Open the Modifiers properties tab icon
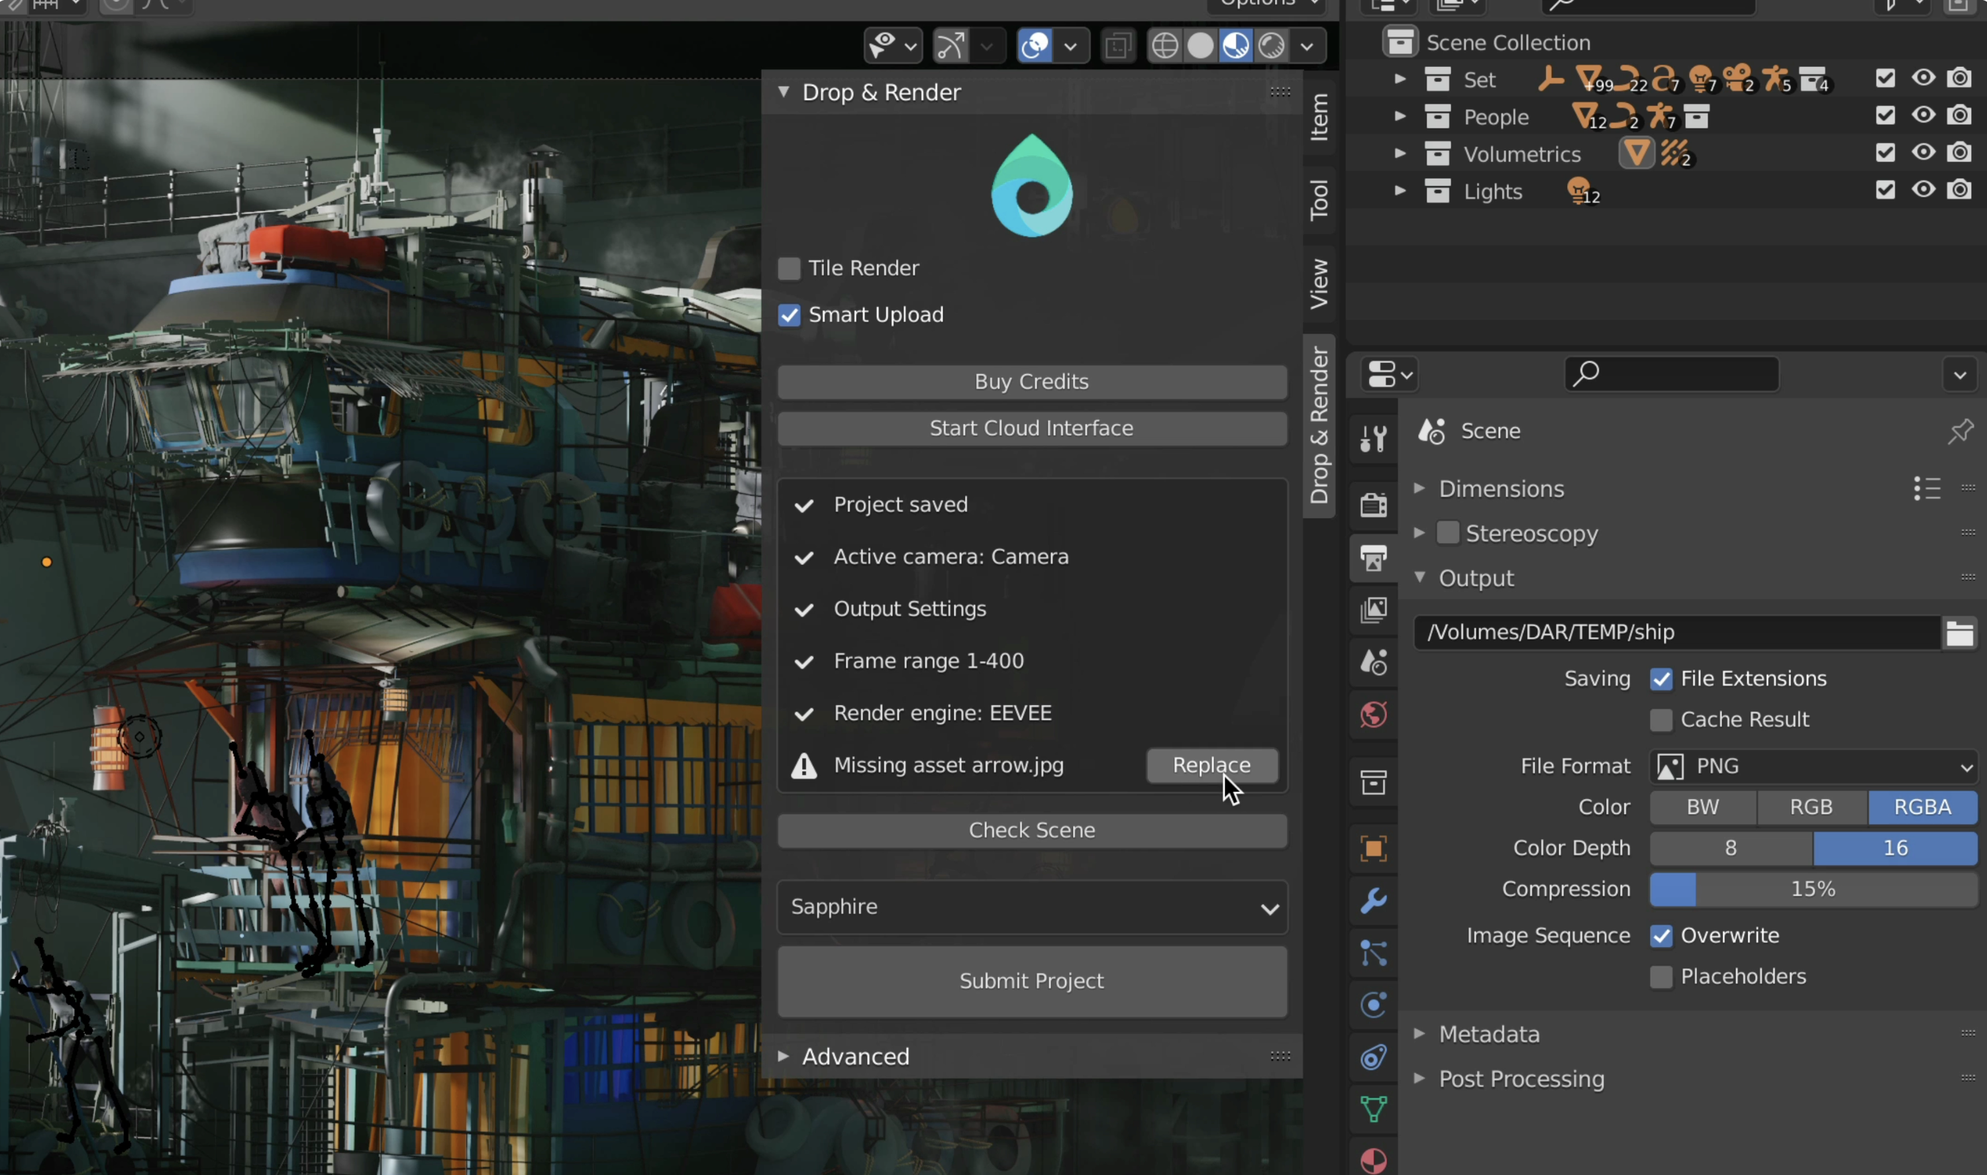 tap(1374, 900)
